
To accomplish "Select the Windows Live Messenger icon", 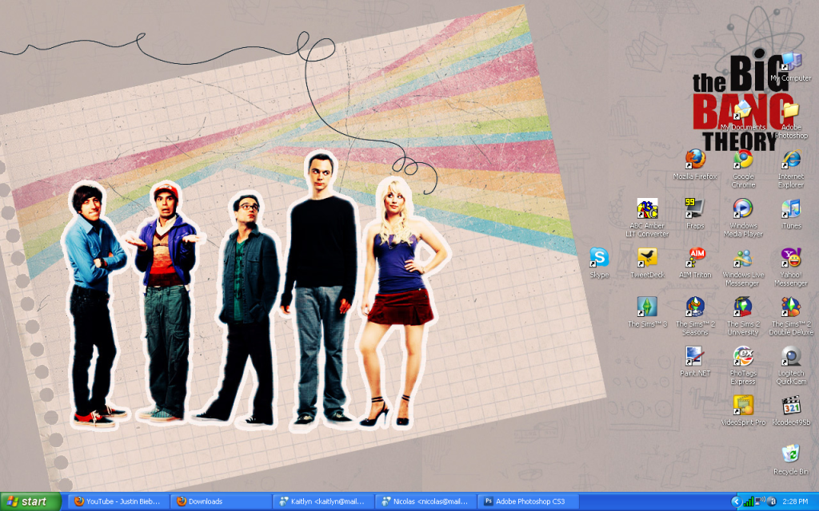I will [743, 267].
